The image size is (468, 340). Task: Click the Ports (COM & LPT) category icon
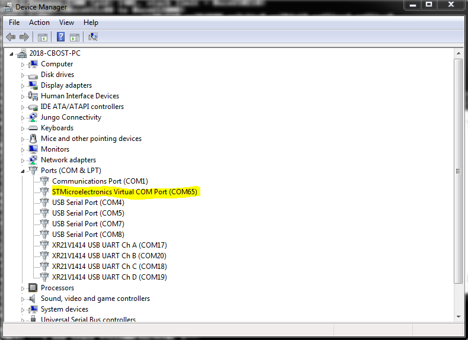(33, 171)
